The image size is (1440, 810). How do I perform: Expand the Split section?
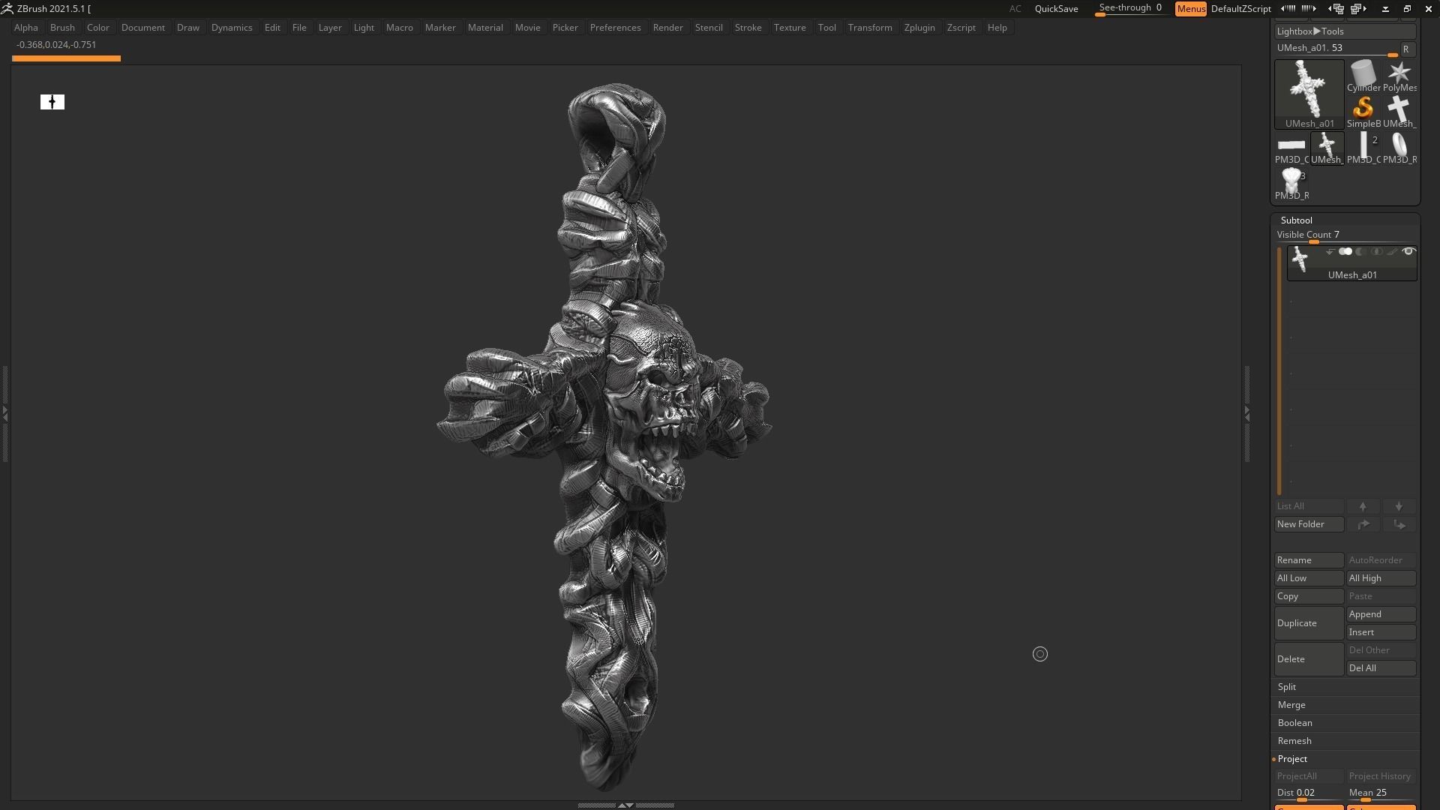click(1287, 687)
